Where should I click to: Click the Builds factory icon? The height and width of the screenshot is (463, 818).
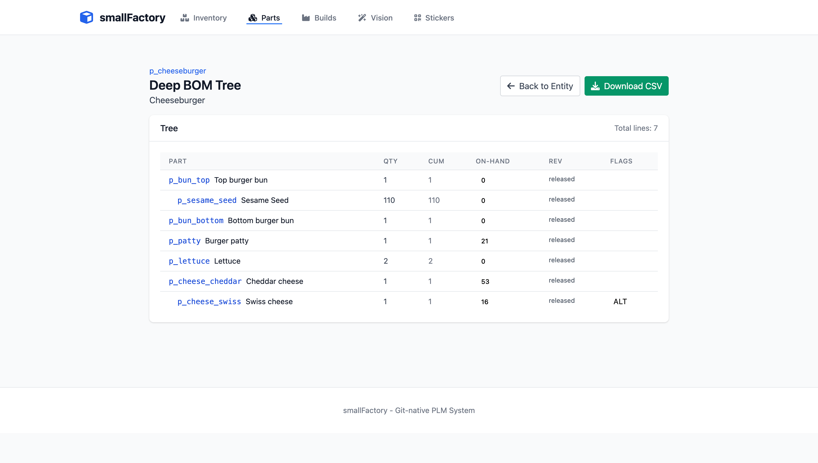point(306,18)
